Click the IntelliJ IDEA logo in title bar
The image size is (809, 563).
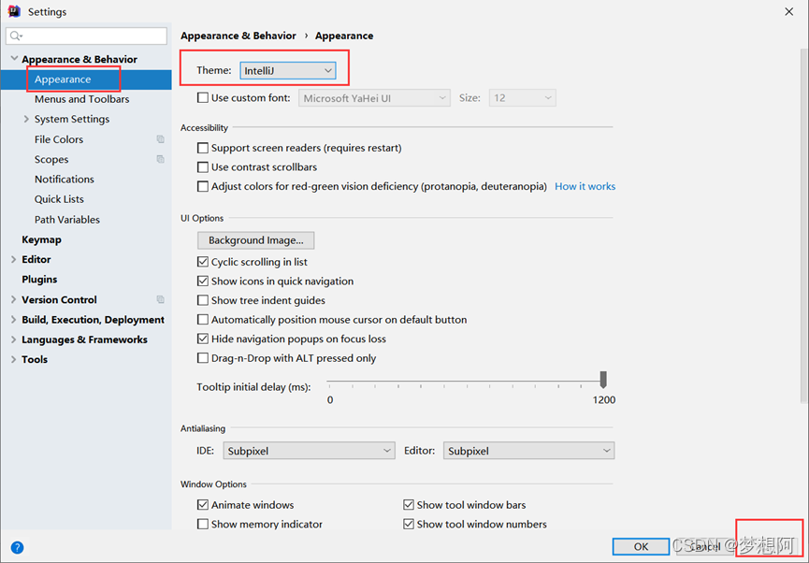[x=14, y=11]
